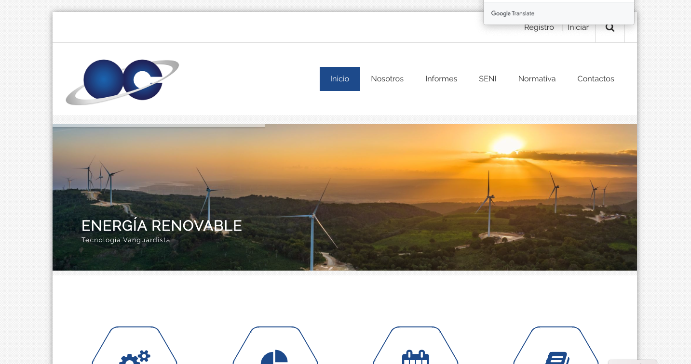Click the sunset in the banner image
Image resolution: width=691 pixels, height=364 pixels.
tap(506, 144)
